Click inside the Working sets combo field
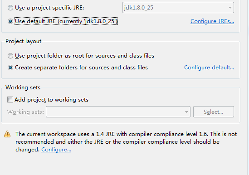 [x=118, y=112]
